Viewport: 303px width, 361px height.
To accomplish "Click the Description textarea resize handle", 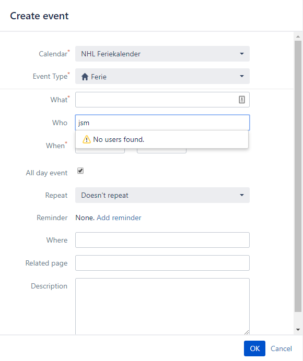I will (x=247, y=332).
